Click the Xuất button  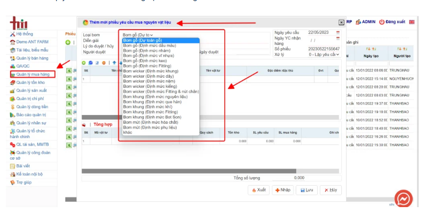258,190
